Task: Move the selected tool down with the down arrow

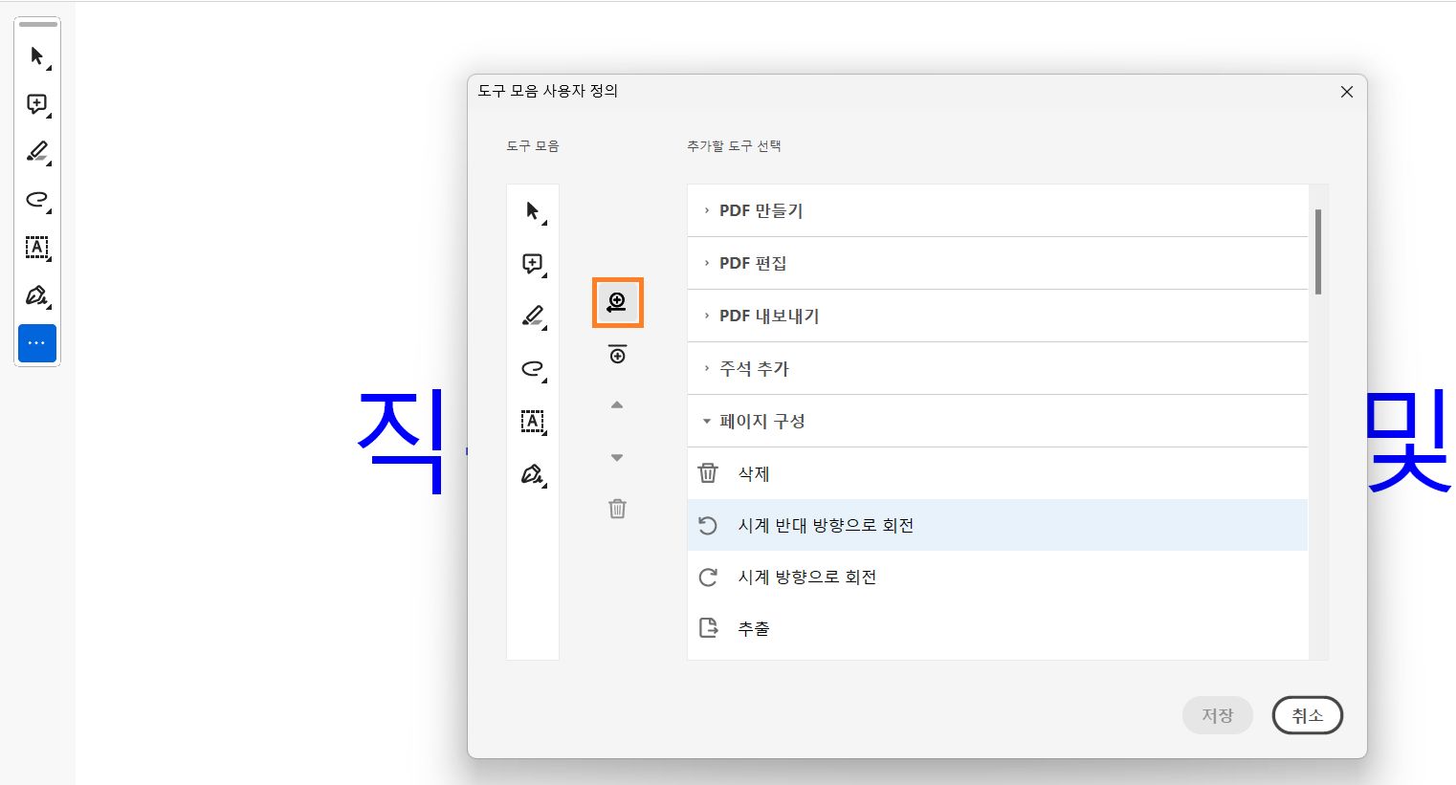Action: coord(617,457)
